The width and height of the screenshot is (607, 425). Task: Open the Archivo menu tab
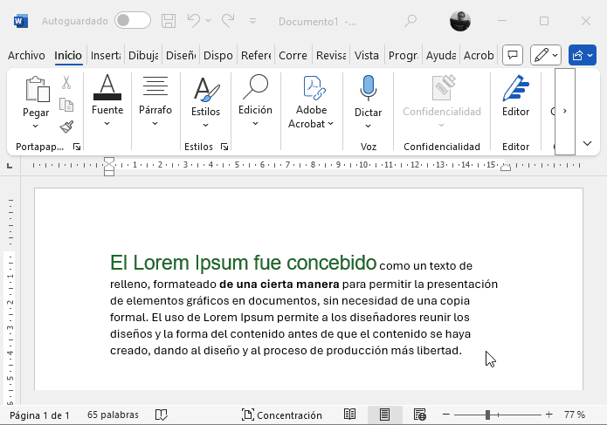pos(26,55)
